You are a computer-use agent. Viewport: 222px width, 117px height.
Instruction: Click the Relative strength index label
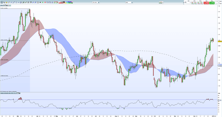coord(8,93)
